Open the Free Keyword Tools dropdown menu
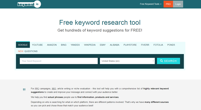The image size is (201, 110). tap(150, 4)
